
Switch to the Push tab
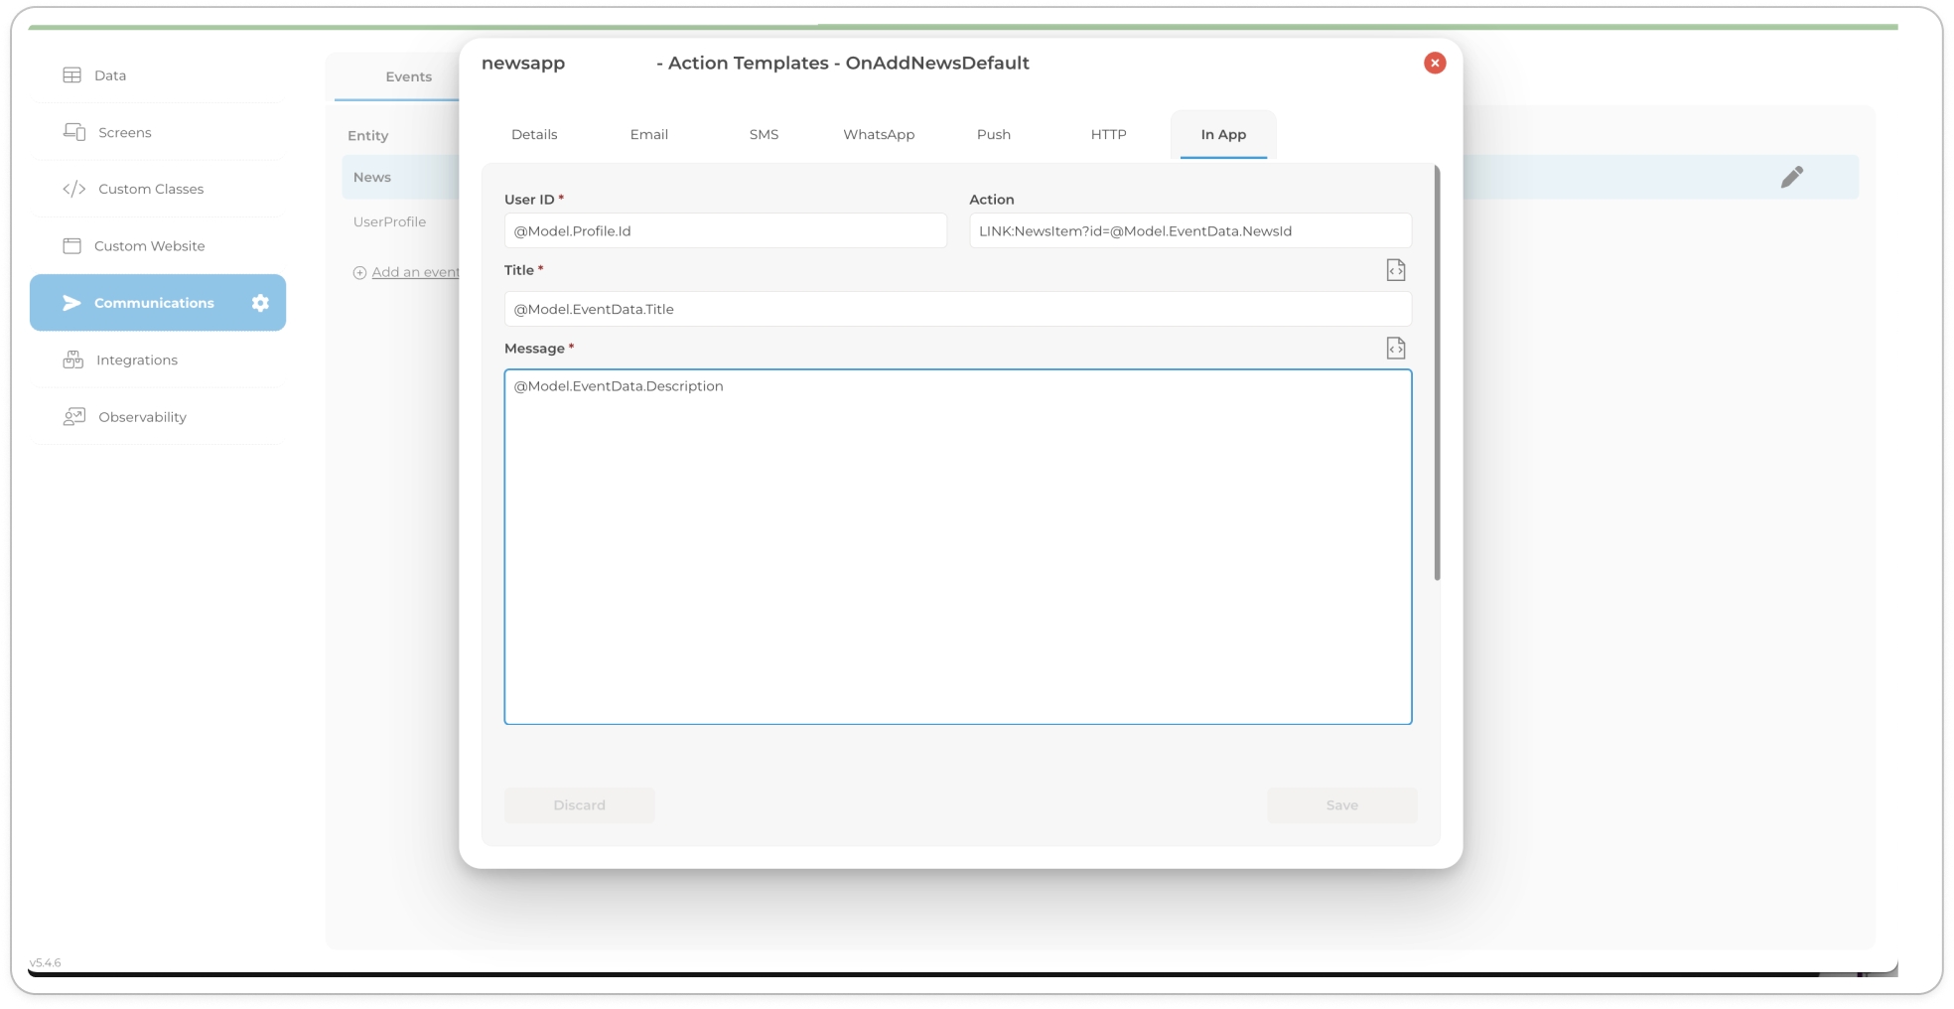click(x=993, y=135)
